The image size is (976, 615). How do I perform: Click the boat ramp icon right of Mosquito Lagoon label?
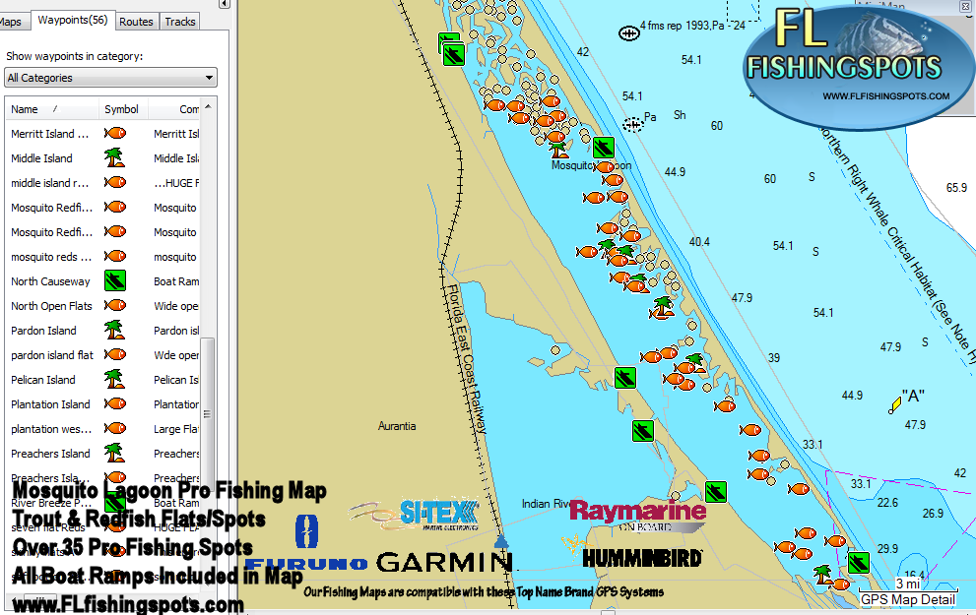pos(604,148)
